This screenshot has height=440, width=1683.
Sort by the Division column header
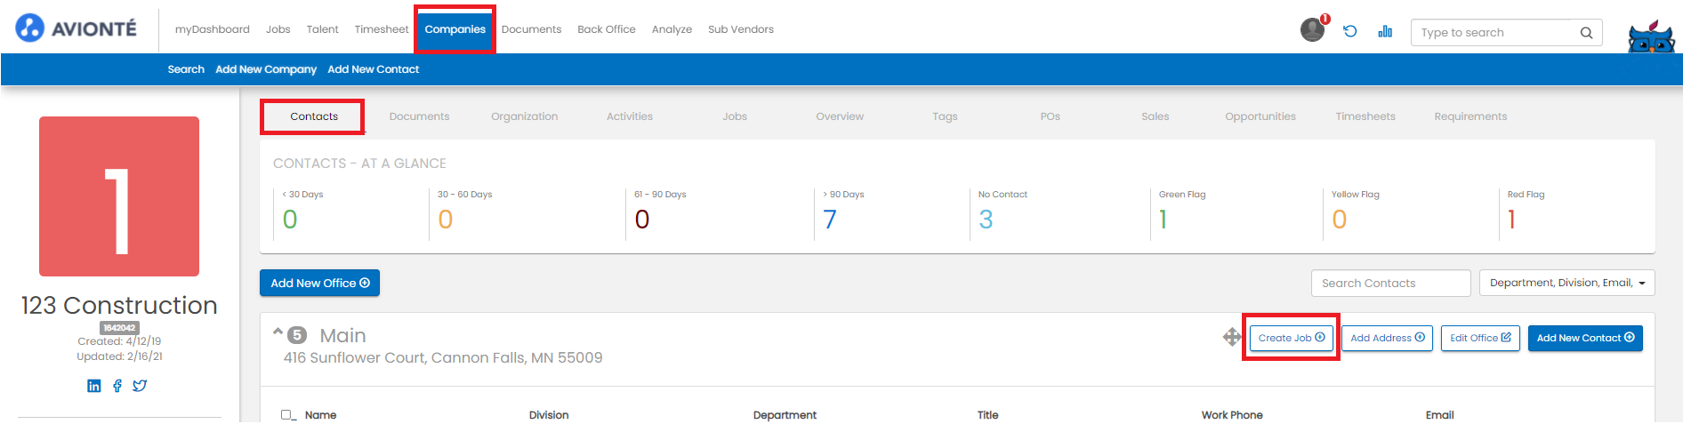click(549, 415)
